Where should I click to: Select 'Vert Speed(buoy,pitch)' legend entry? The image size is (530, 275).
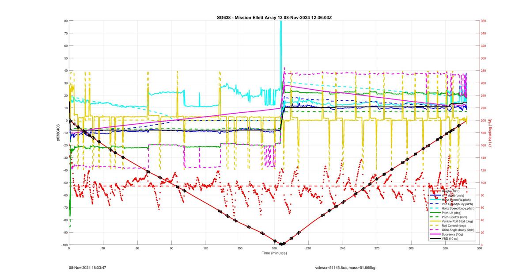coord(451,204)
